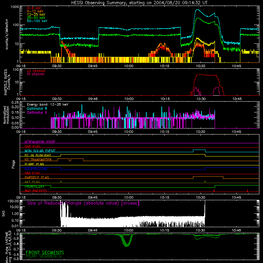Click the Mon. Rate LIVETIME axis label
The height and width of the screenshot is (263, 263).
coord(7,247)
